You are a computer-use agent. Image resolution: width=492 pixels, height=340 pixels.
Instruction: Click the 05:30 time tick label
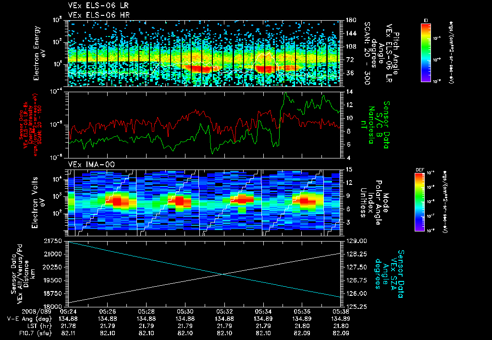pos(185,312)
